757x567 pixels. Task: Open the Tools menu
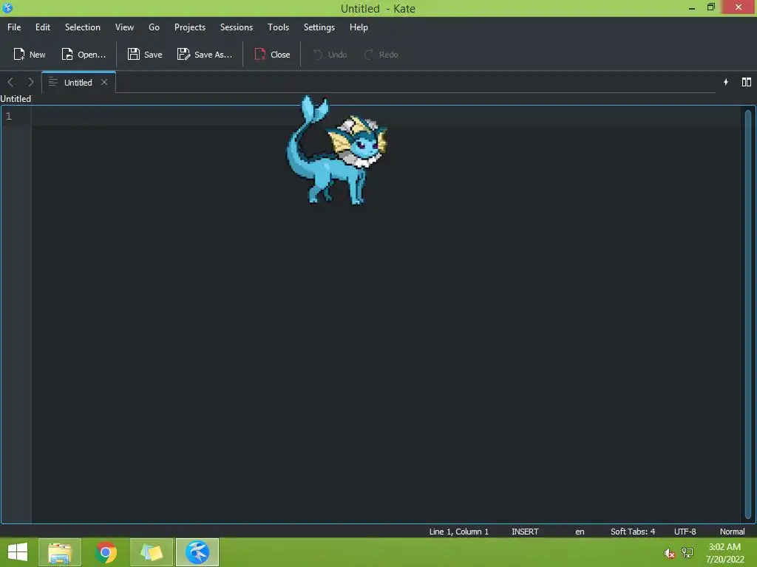278,27
